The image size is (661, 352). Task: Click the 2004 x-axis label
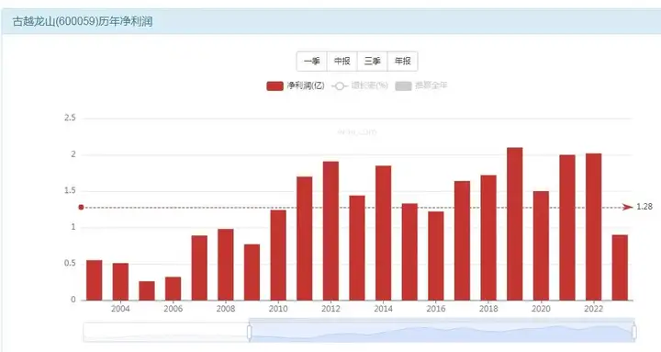[x=120, y=309]
